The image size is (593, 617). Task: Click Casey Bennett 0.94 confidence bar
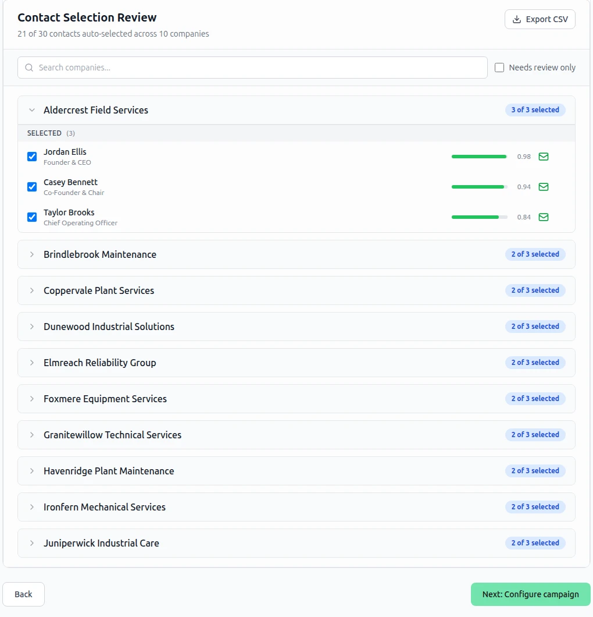(x=480, y=187)
